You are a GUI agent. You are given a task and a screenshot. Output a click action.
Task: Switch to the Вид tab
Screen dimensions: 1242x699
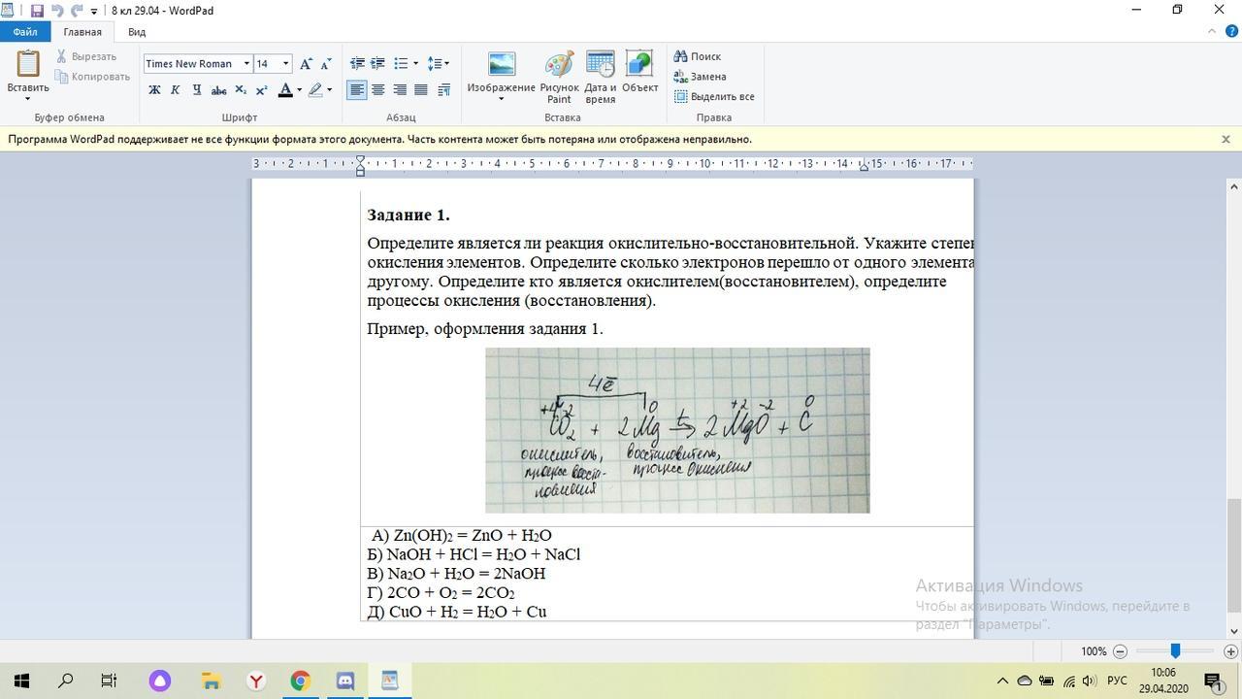tap(137, 32)
